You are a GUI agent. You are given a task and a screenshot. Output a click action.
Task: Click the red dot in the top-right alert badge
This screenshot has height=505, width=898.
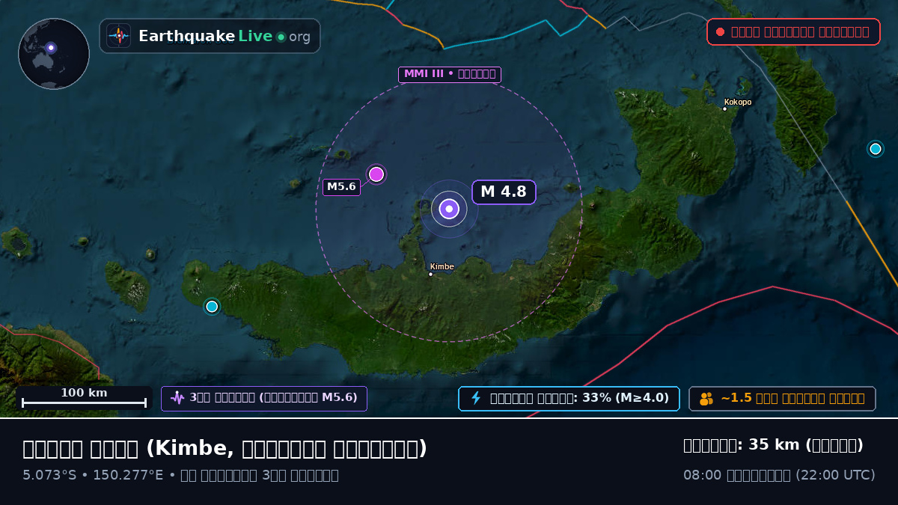tap(720, 32)
